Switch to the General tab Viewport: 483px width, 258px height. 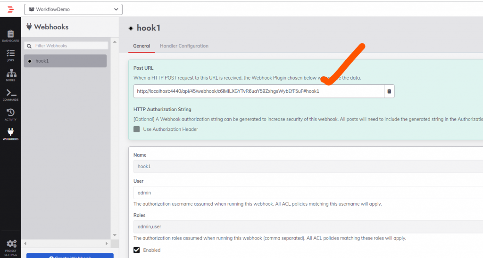click(142, 46)
